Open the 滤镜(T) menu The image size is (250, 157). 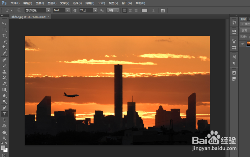[90, 3]
